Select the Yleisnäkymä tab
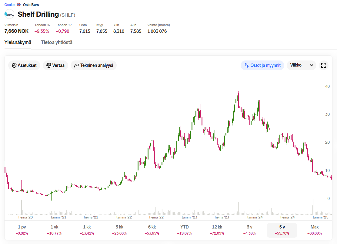Screen dimensions: 337x244 (x=18, y=43)
